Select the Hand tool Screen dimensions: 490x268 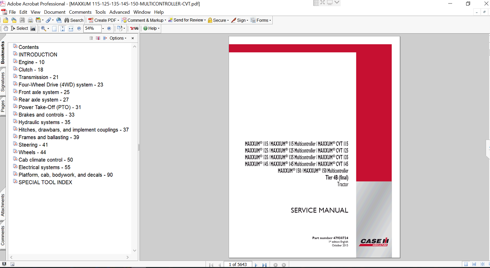5,29
